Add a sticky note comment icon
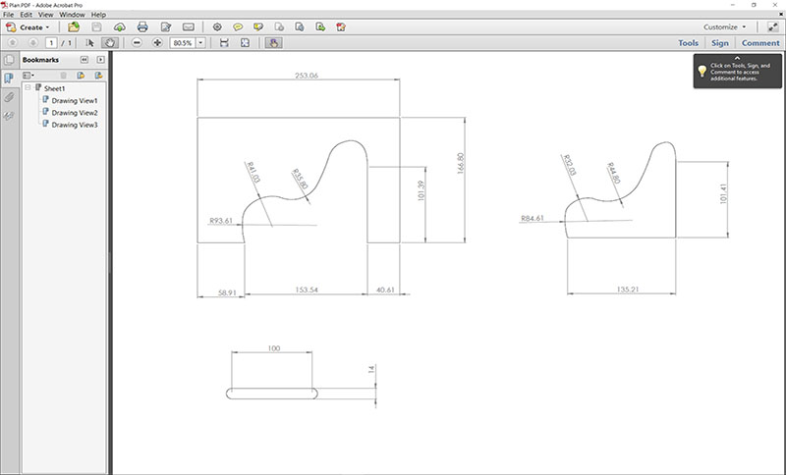Viewport: 786px width, 475px height. click(238, 27)
